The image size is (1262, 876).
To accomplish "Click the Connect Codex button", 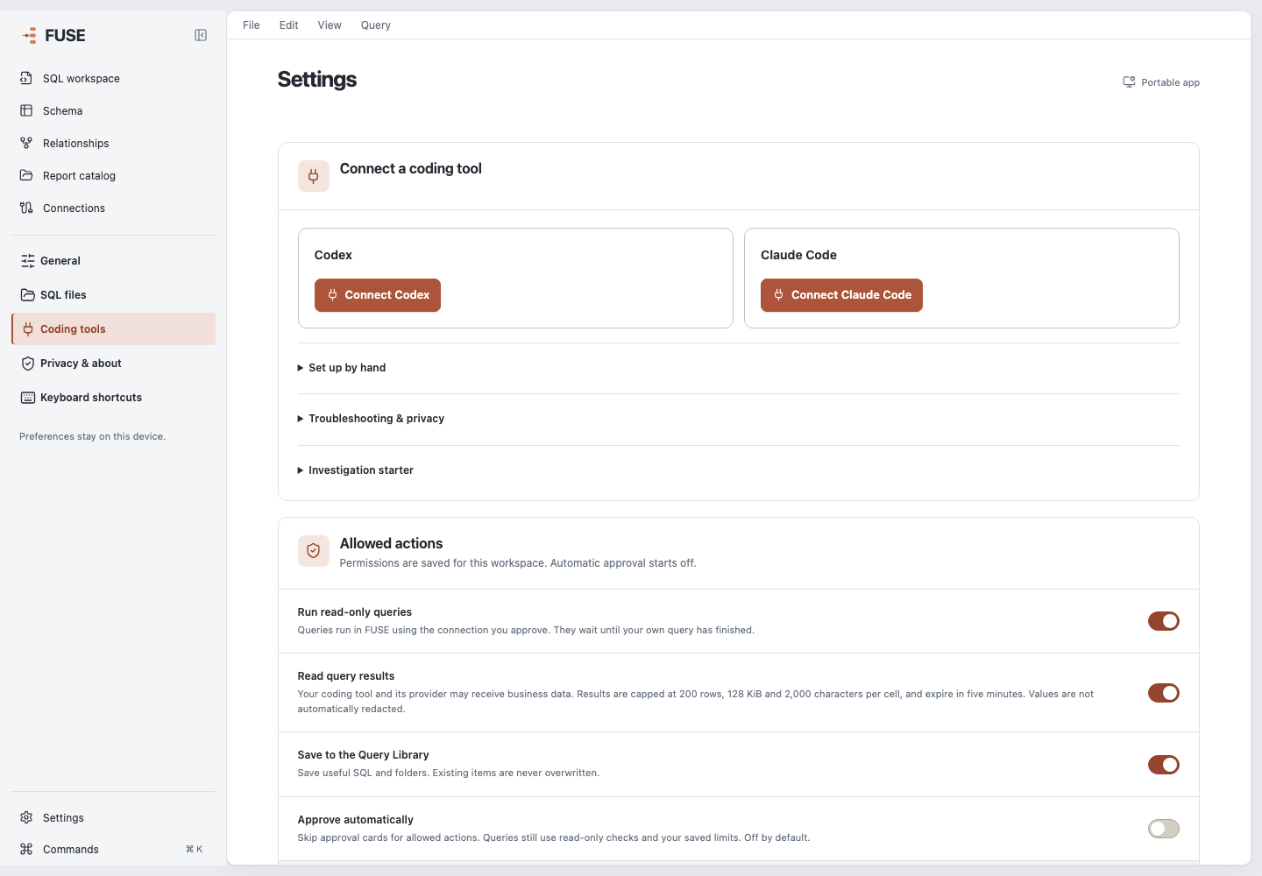I will point(378,295).
